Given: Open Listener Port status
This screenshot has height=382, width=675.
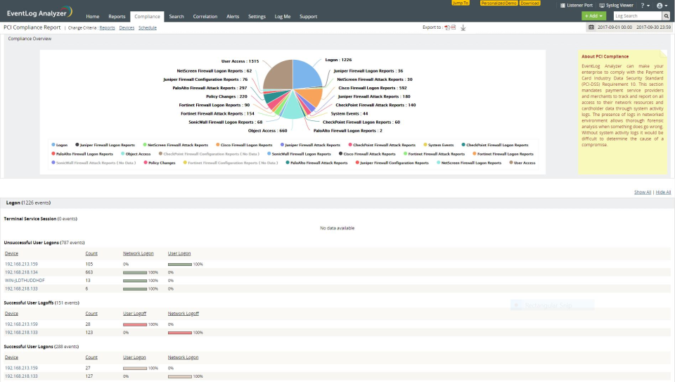Looking at the screenshot, I should click(x=577, y=5).
